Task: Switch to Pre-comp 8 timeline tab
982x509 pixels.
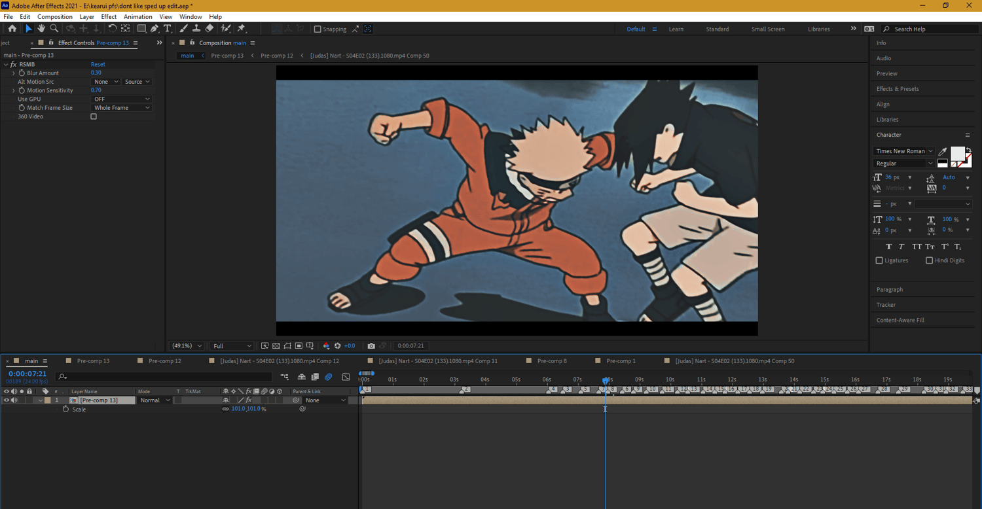Action: [552, 361]
